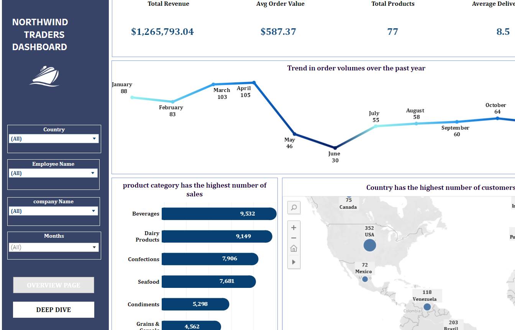Zoom in on the map with plus
This screenshot has width=515, height=330.
294,227
